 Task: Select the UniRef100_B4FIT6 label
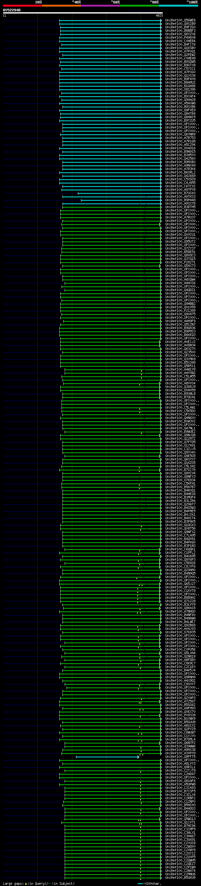pos(180,44)
